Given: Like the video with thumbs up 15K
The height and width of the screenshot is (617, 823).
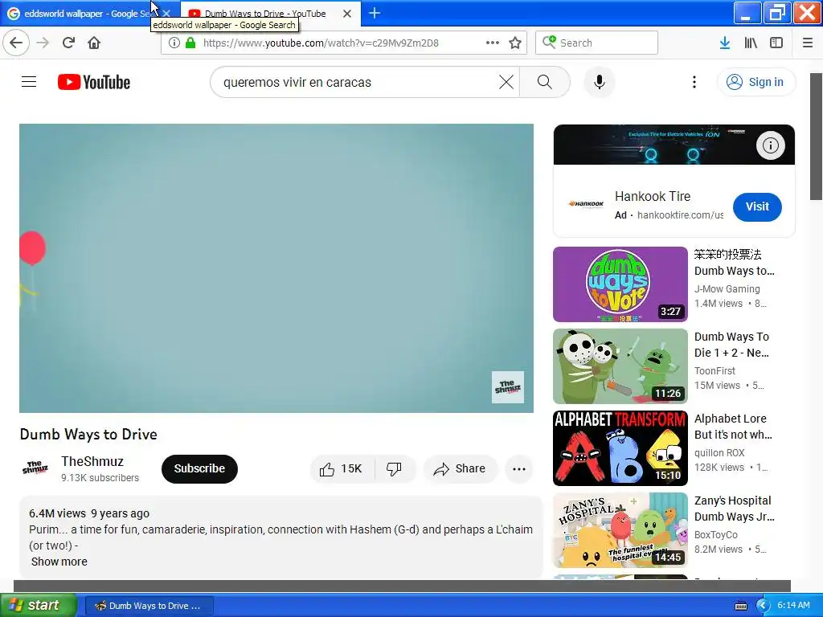Looking at the screenshot, I should point(342,468).
